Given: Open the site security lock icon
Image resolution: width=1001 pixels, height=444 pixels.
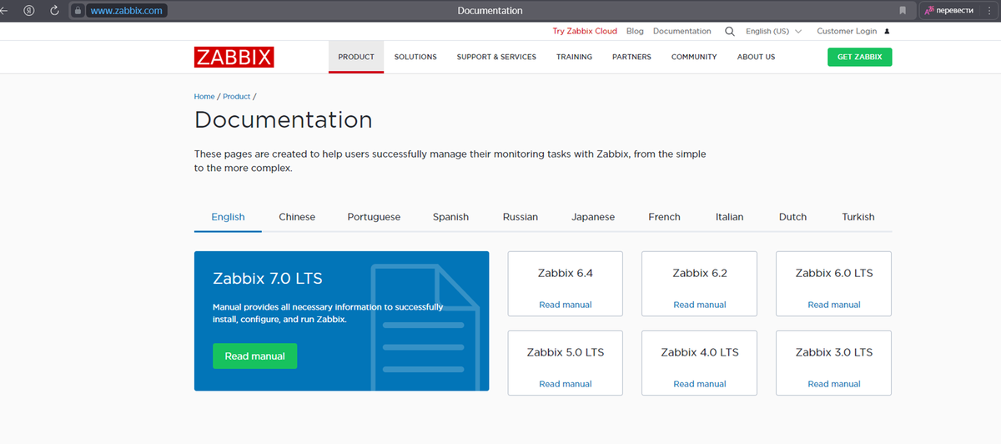Looking at the screenshot, I should 78,11.
